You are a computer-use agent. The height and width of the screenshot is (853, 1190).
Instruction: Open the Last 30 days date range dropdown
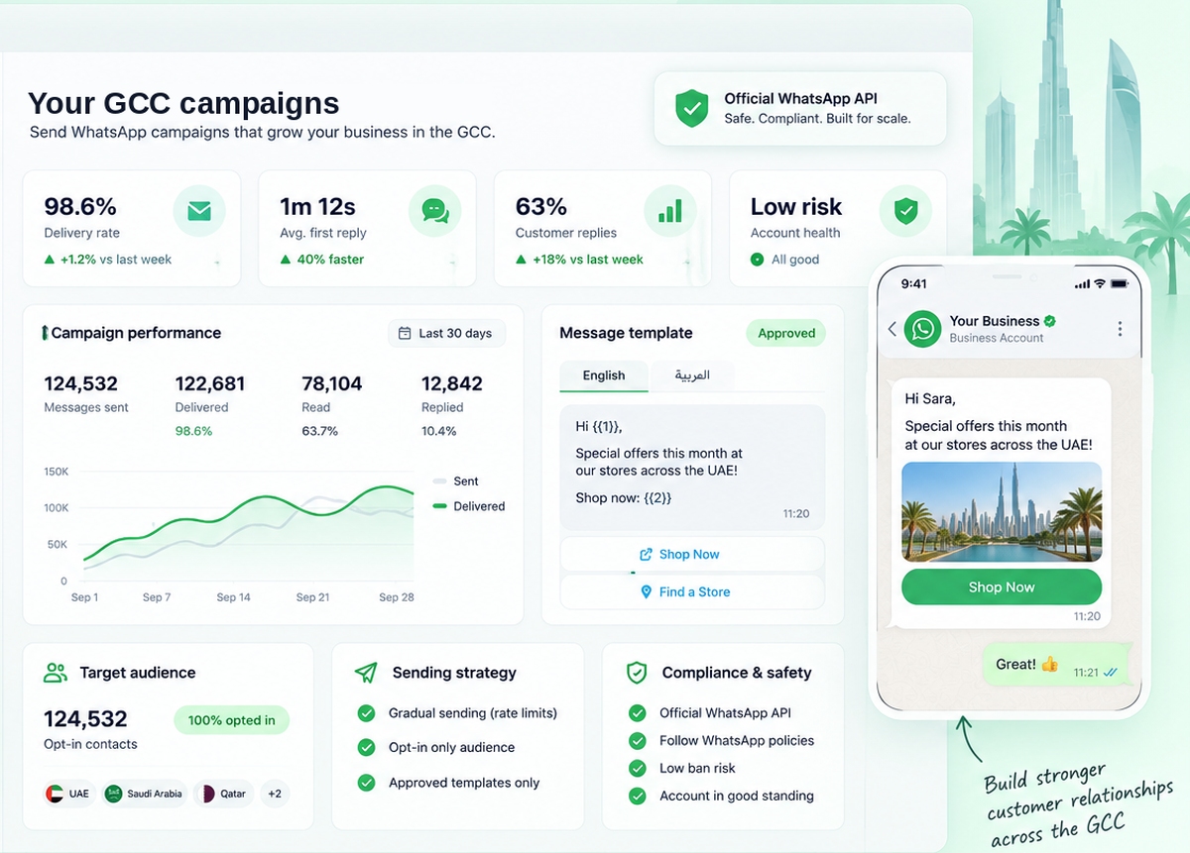tap(446, 333)
